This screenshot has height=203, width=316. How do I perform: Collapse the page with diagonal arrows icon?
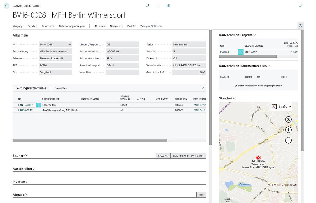tap(301, 6)
